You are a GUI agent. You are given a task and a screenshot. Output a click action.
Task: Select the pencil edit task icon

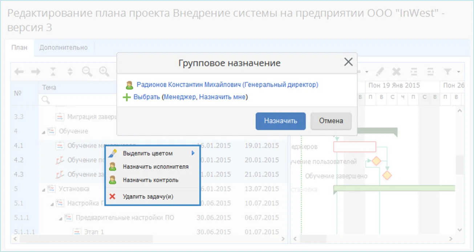click(x=380, y=71)
